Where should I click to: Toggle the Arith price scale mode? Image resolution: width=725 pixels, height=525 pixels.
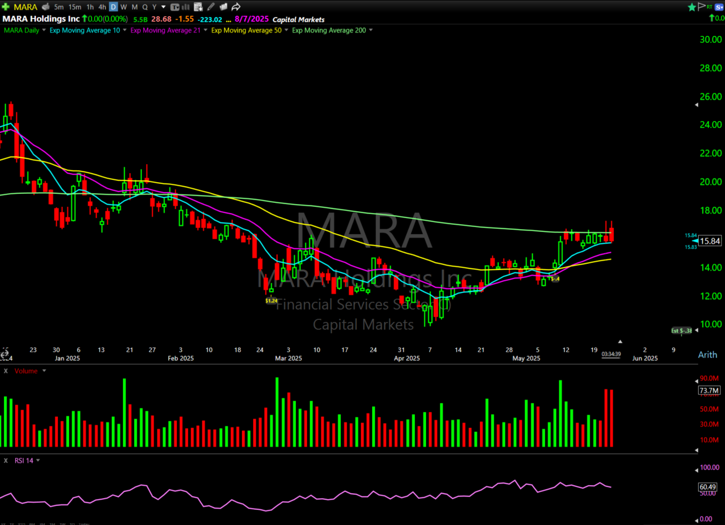click(x=708, y=355)
